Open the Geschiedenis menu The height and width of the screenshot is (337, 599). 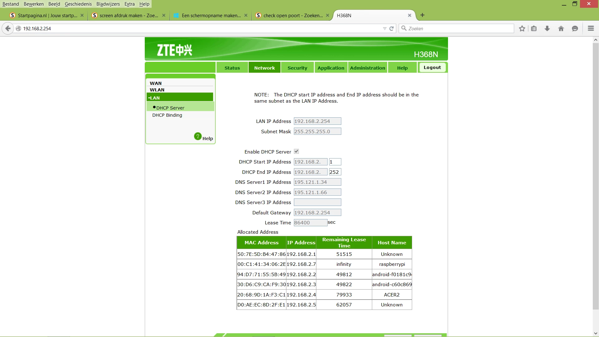click(x=78, y=4)
